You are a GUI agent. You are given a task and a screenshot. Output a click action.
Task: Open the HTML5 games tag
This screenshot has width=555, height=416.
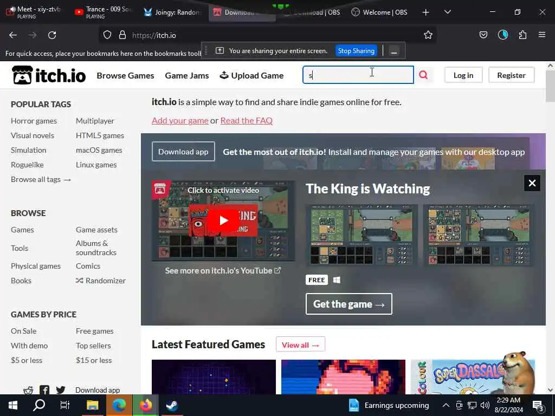click(100, 135)
